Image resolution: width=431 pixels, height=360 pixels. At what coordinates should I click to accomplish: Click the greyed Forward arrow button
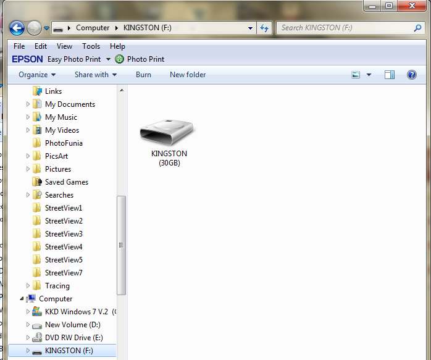(34, 28)
